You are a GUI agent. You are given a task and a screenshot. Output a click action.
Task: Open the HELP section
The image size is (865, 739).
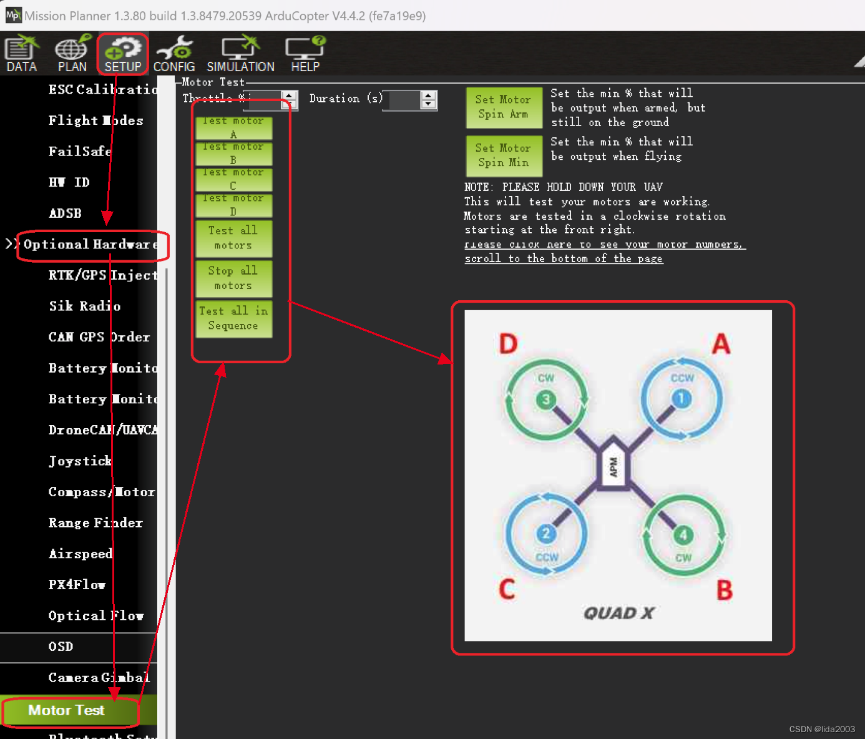(x=305, y=54)
